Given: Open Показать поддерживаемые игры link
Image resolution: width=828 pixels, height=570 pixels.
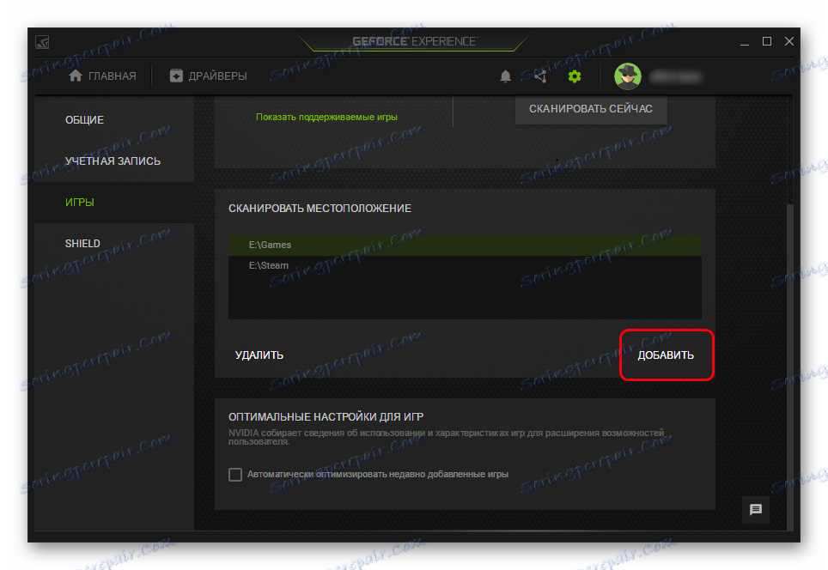Looking at the screenshot, I should 326,117.
